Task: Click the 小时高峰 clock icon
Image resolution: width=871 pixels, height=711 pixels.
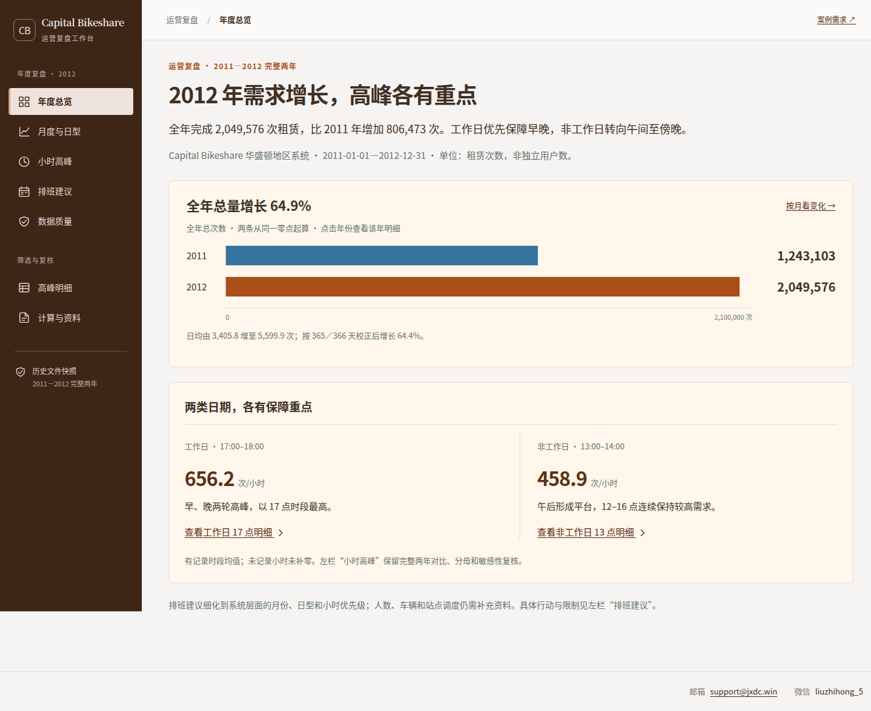Action: pos(24,161)
